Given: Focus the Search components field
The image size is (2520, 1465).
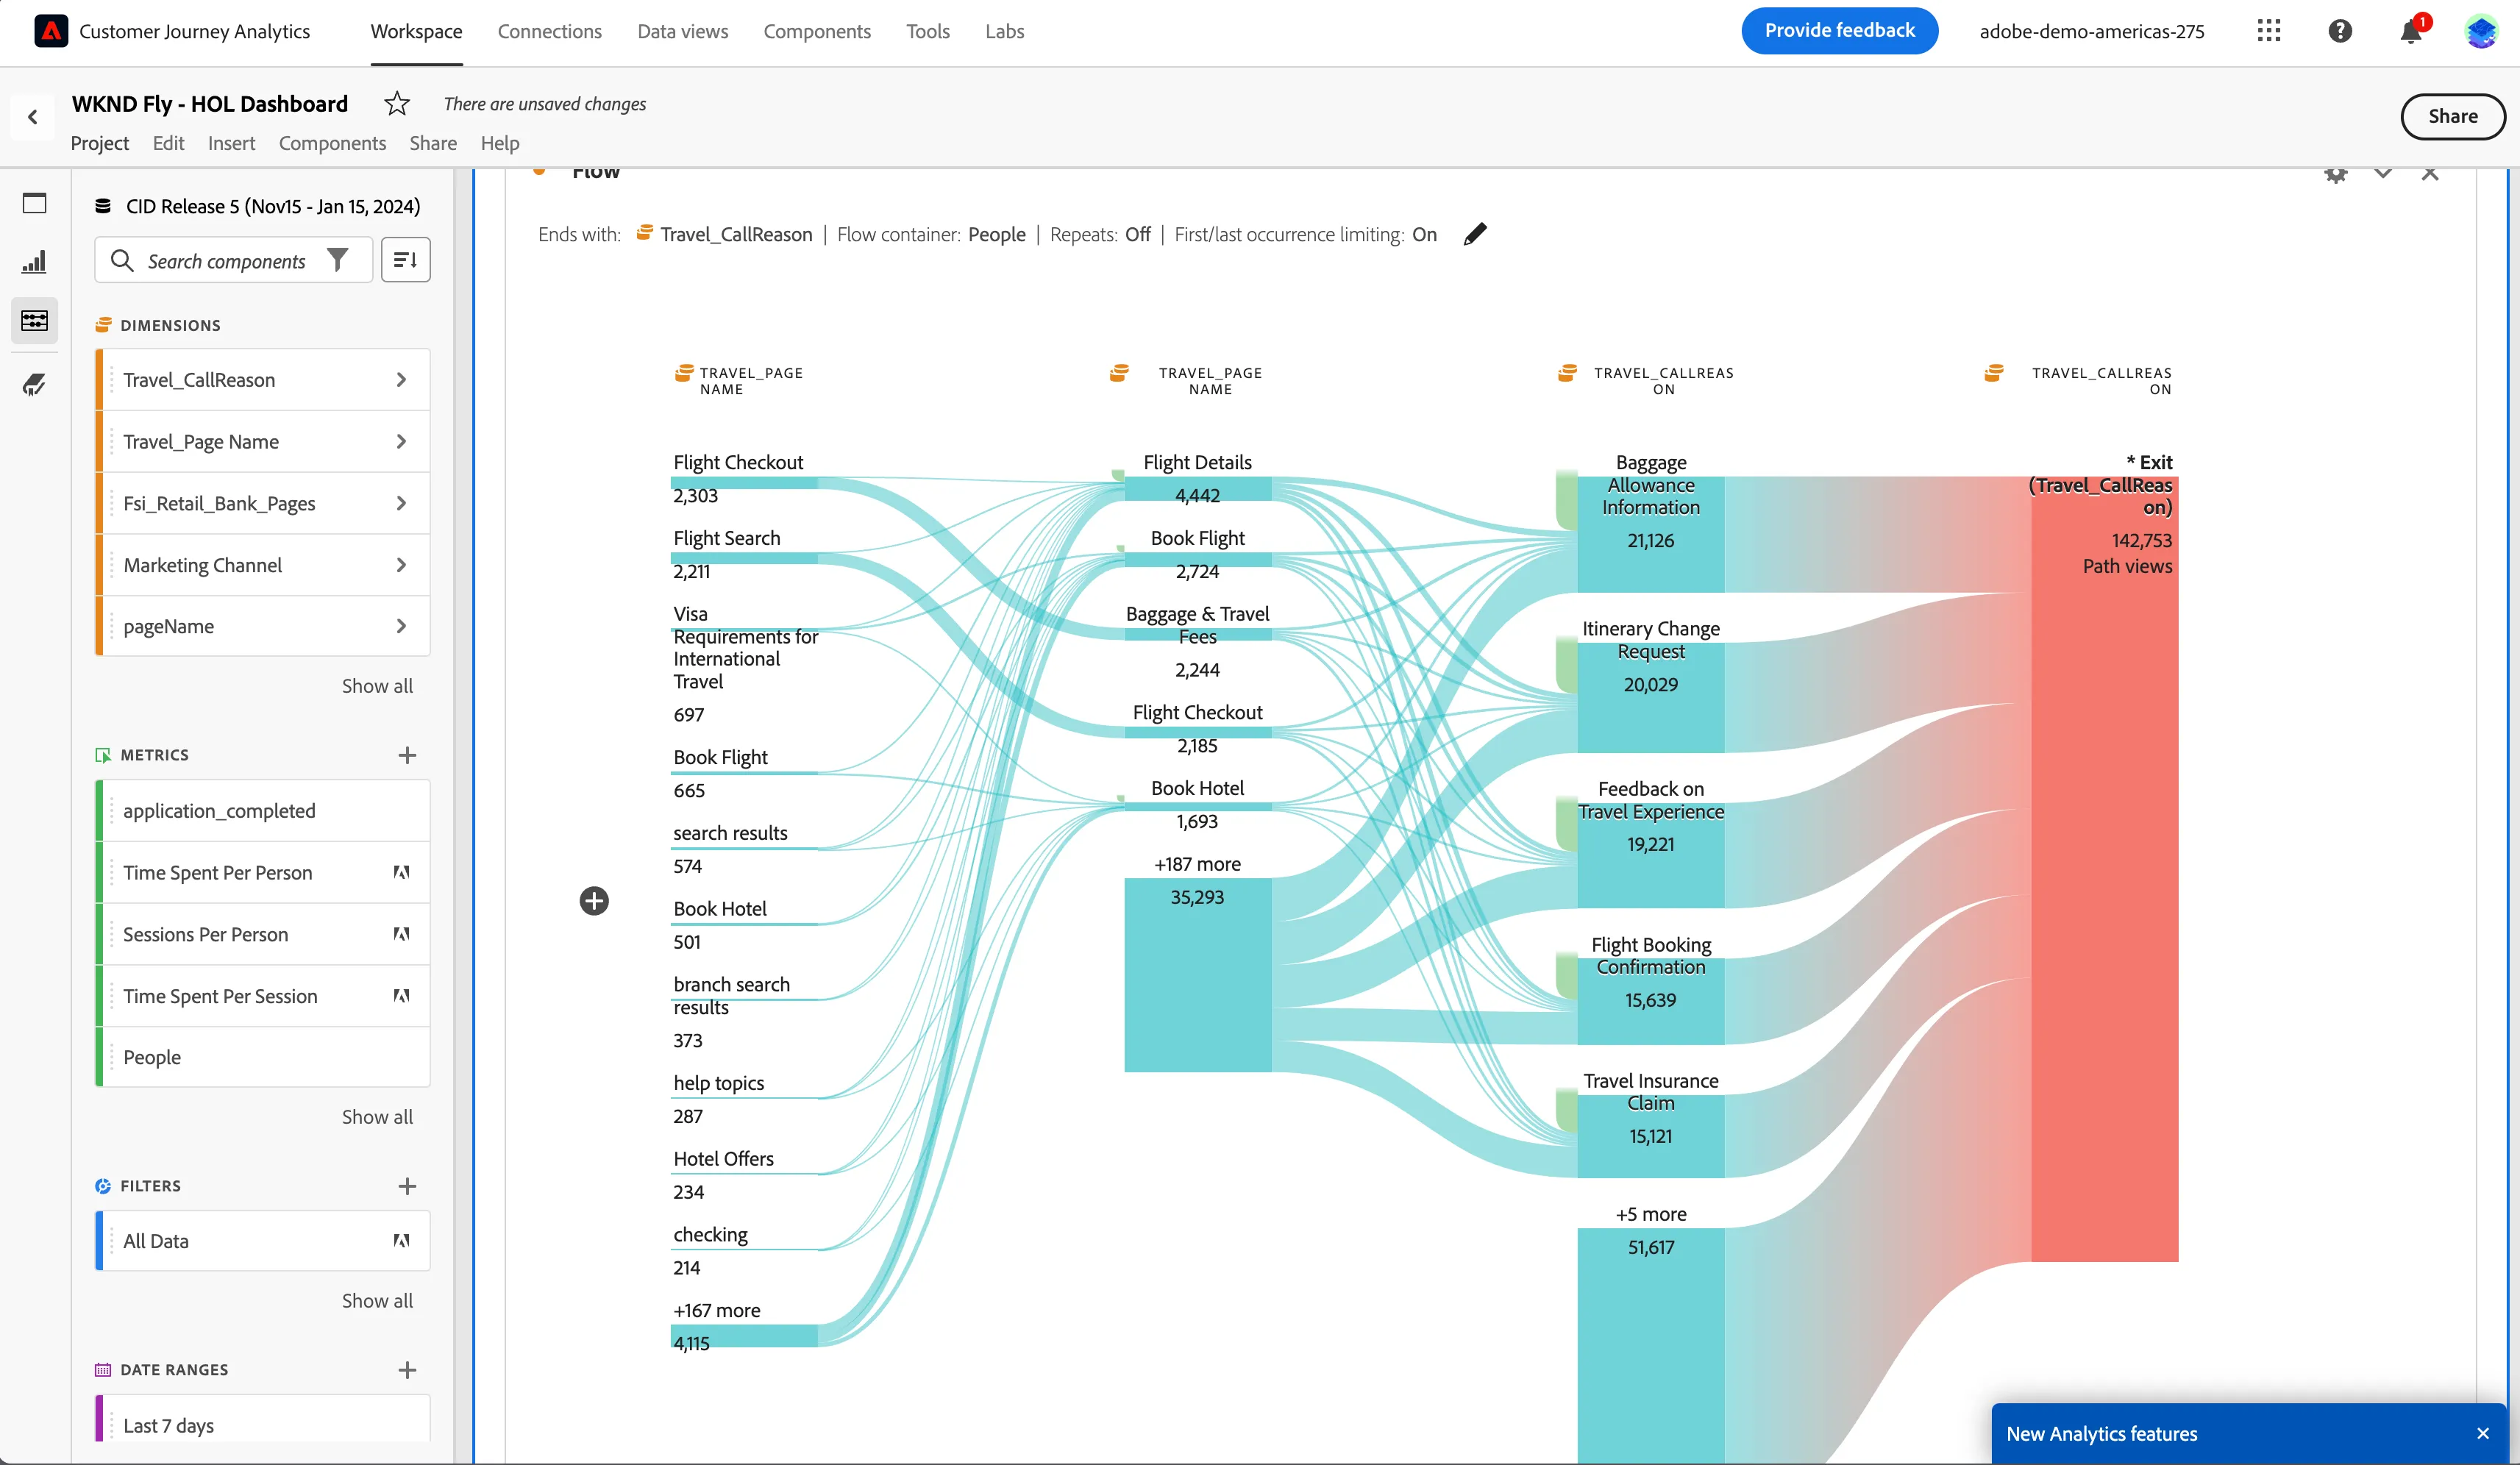Looking at the screenshot, I should click(233, 260).
